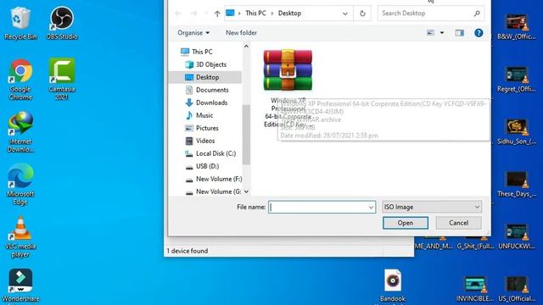The width and height of the screenshot is (543, 305).
Task: Open the Organise dropdown menu
Action: click(193, 33)
